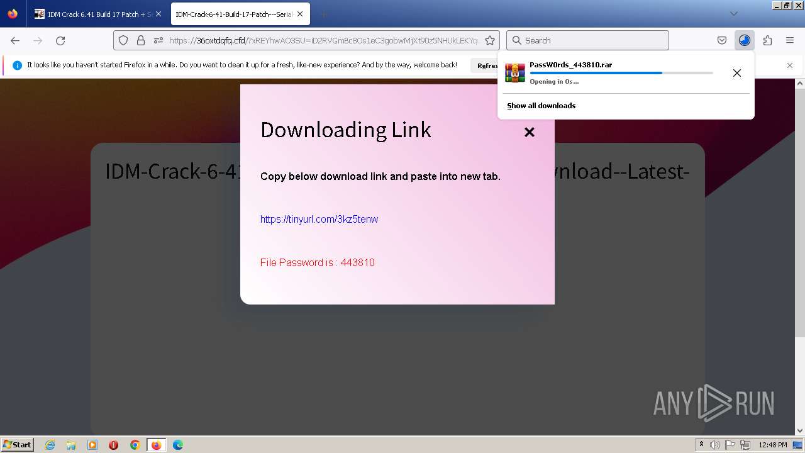Open site permissions icon in address bar
Screen dimensions: 805x453
click(158, 40)
